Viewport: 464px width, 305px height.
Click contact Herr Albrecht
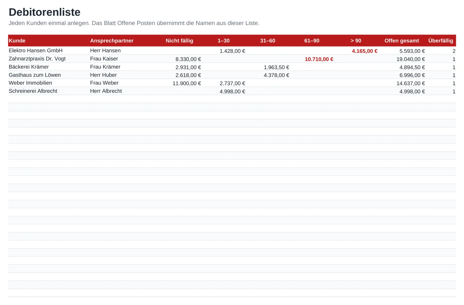(x=106, y=91)
